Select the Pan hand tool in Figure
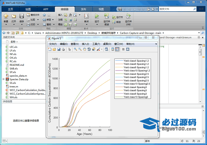207x145 pixels. point(85,49)
